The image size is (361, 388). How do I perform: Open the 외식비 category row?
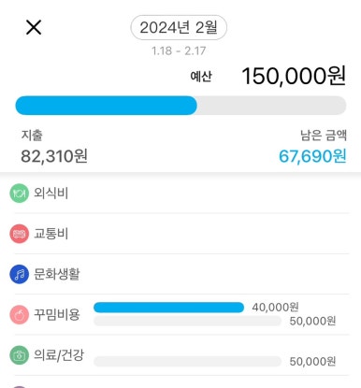(x=180, y=194)
